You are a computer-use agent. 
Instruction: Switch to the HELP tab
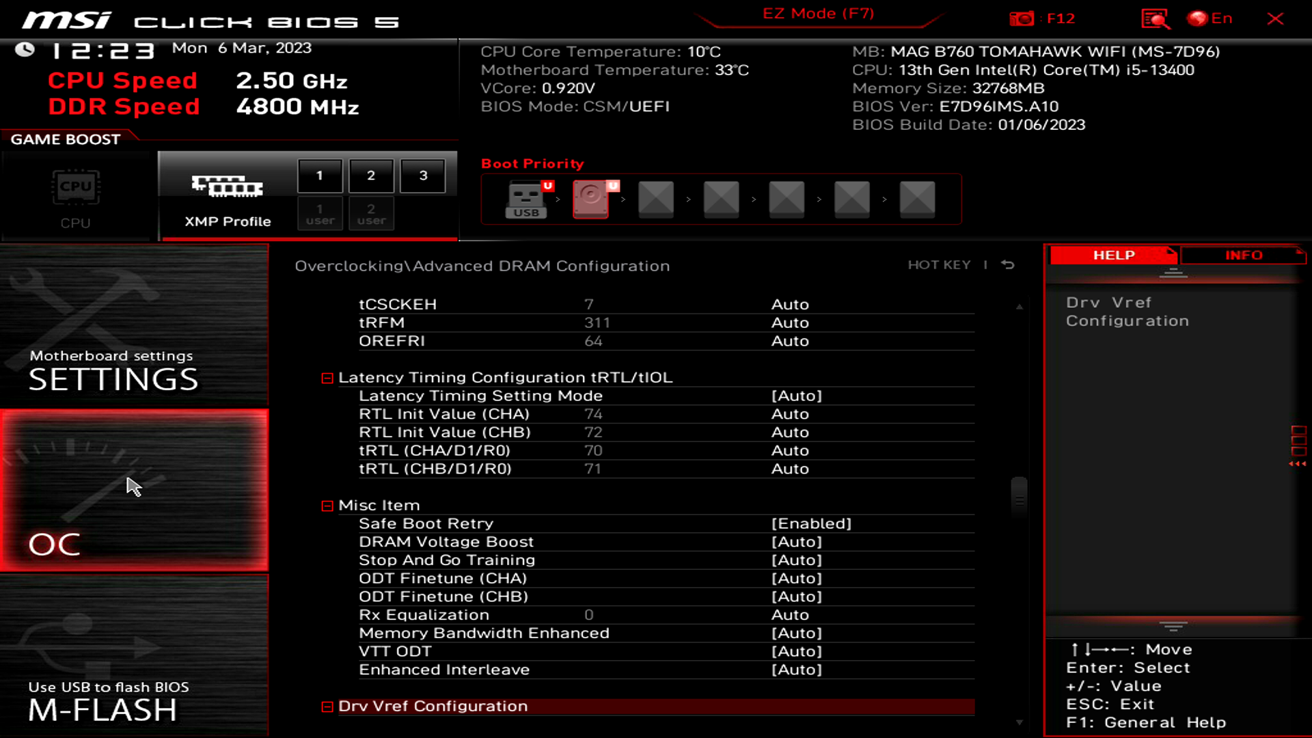1114,255
